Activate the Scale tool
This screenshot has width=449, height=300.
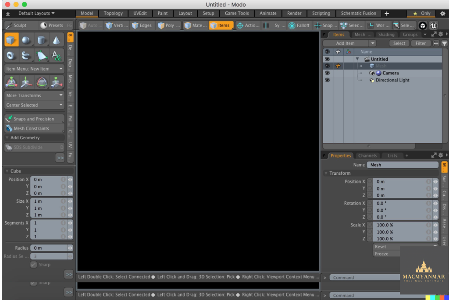pos(56,82)
